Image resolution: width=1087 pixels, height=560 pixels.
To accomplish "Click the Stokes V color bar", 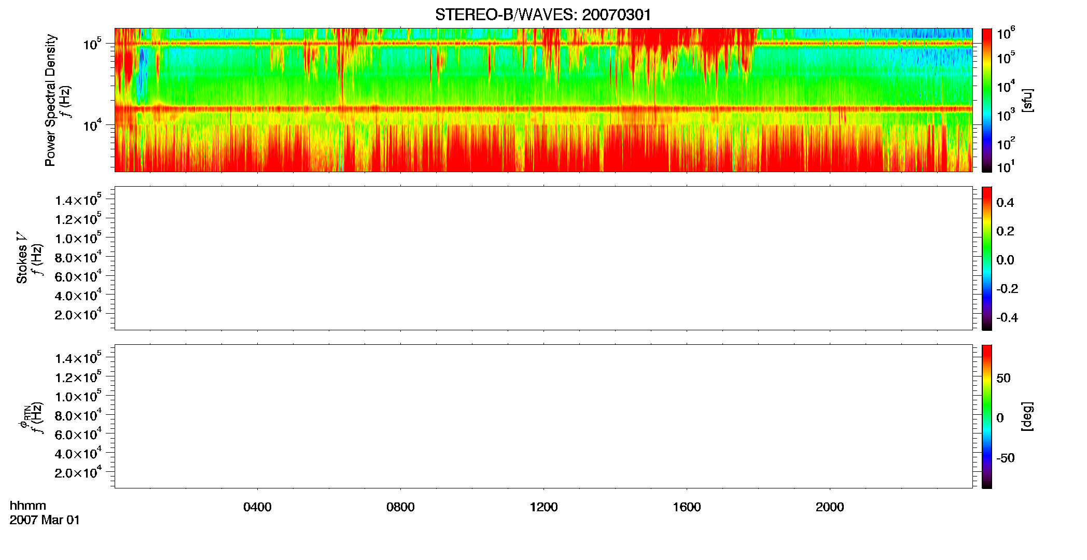I will coord(987,258).
